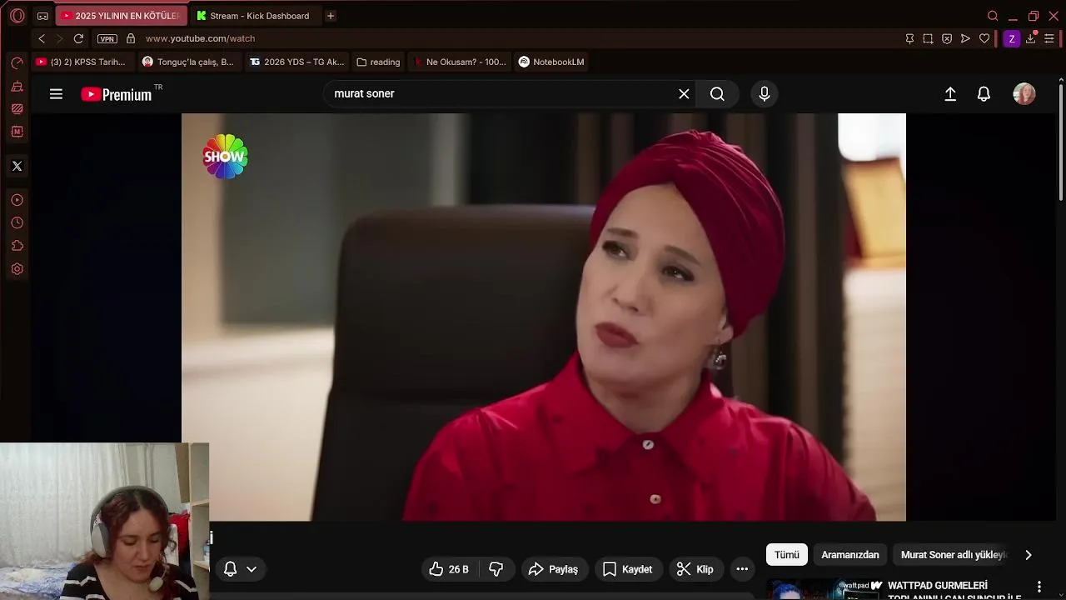Start voice search with microphone
This screenshot has height=600, width=1066.
[x=765, y=94]
